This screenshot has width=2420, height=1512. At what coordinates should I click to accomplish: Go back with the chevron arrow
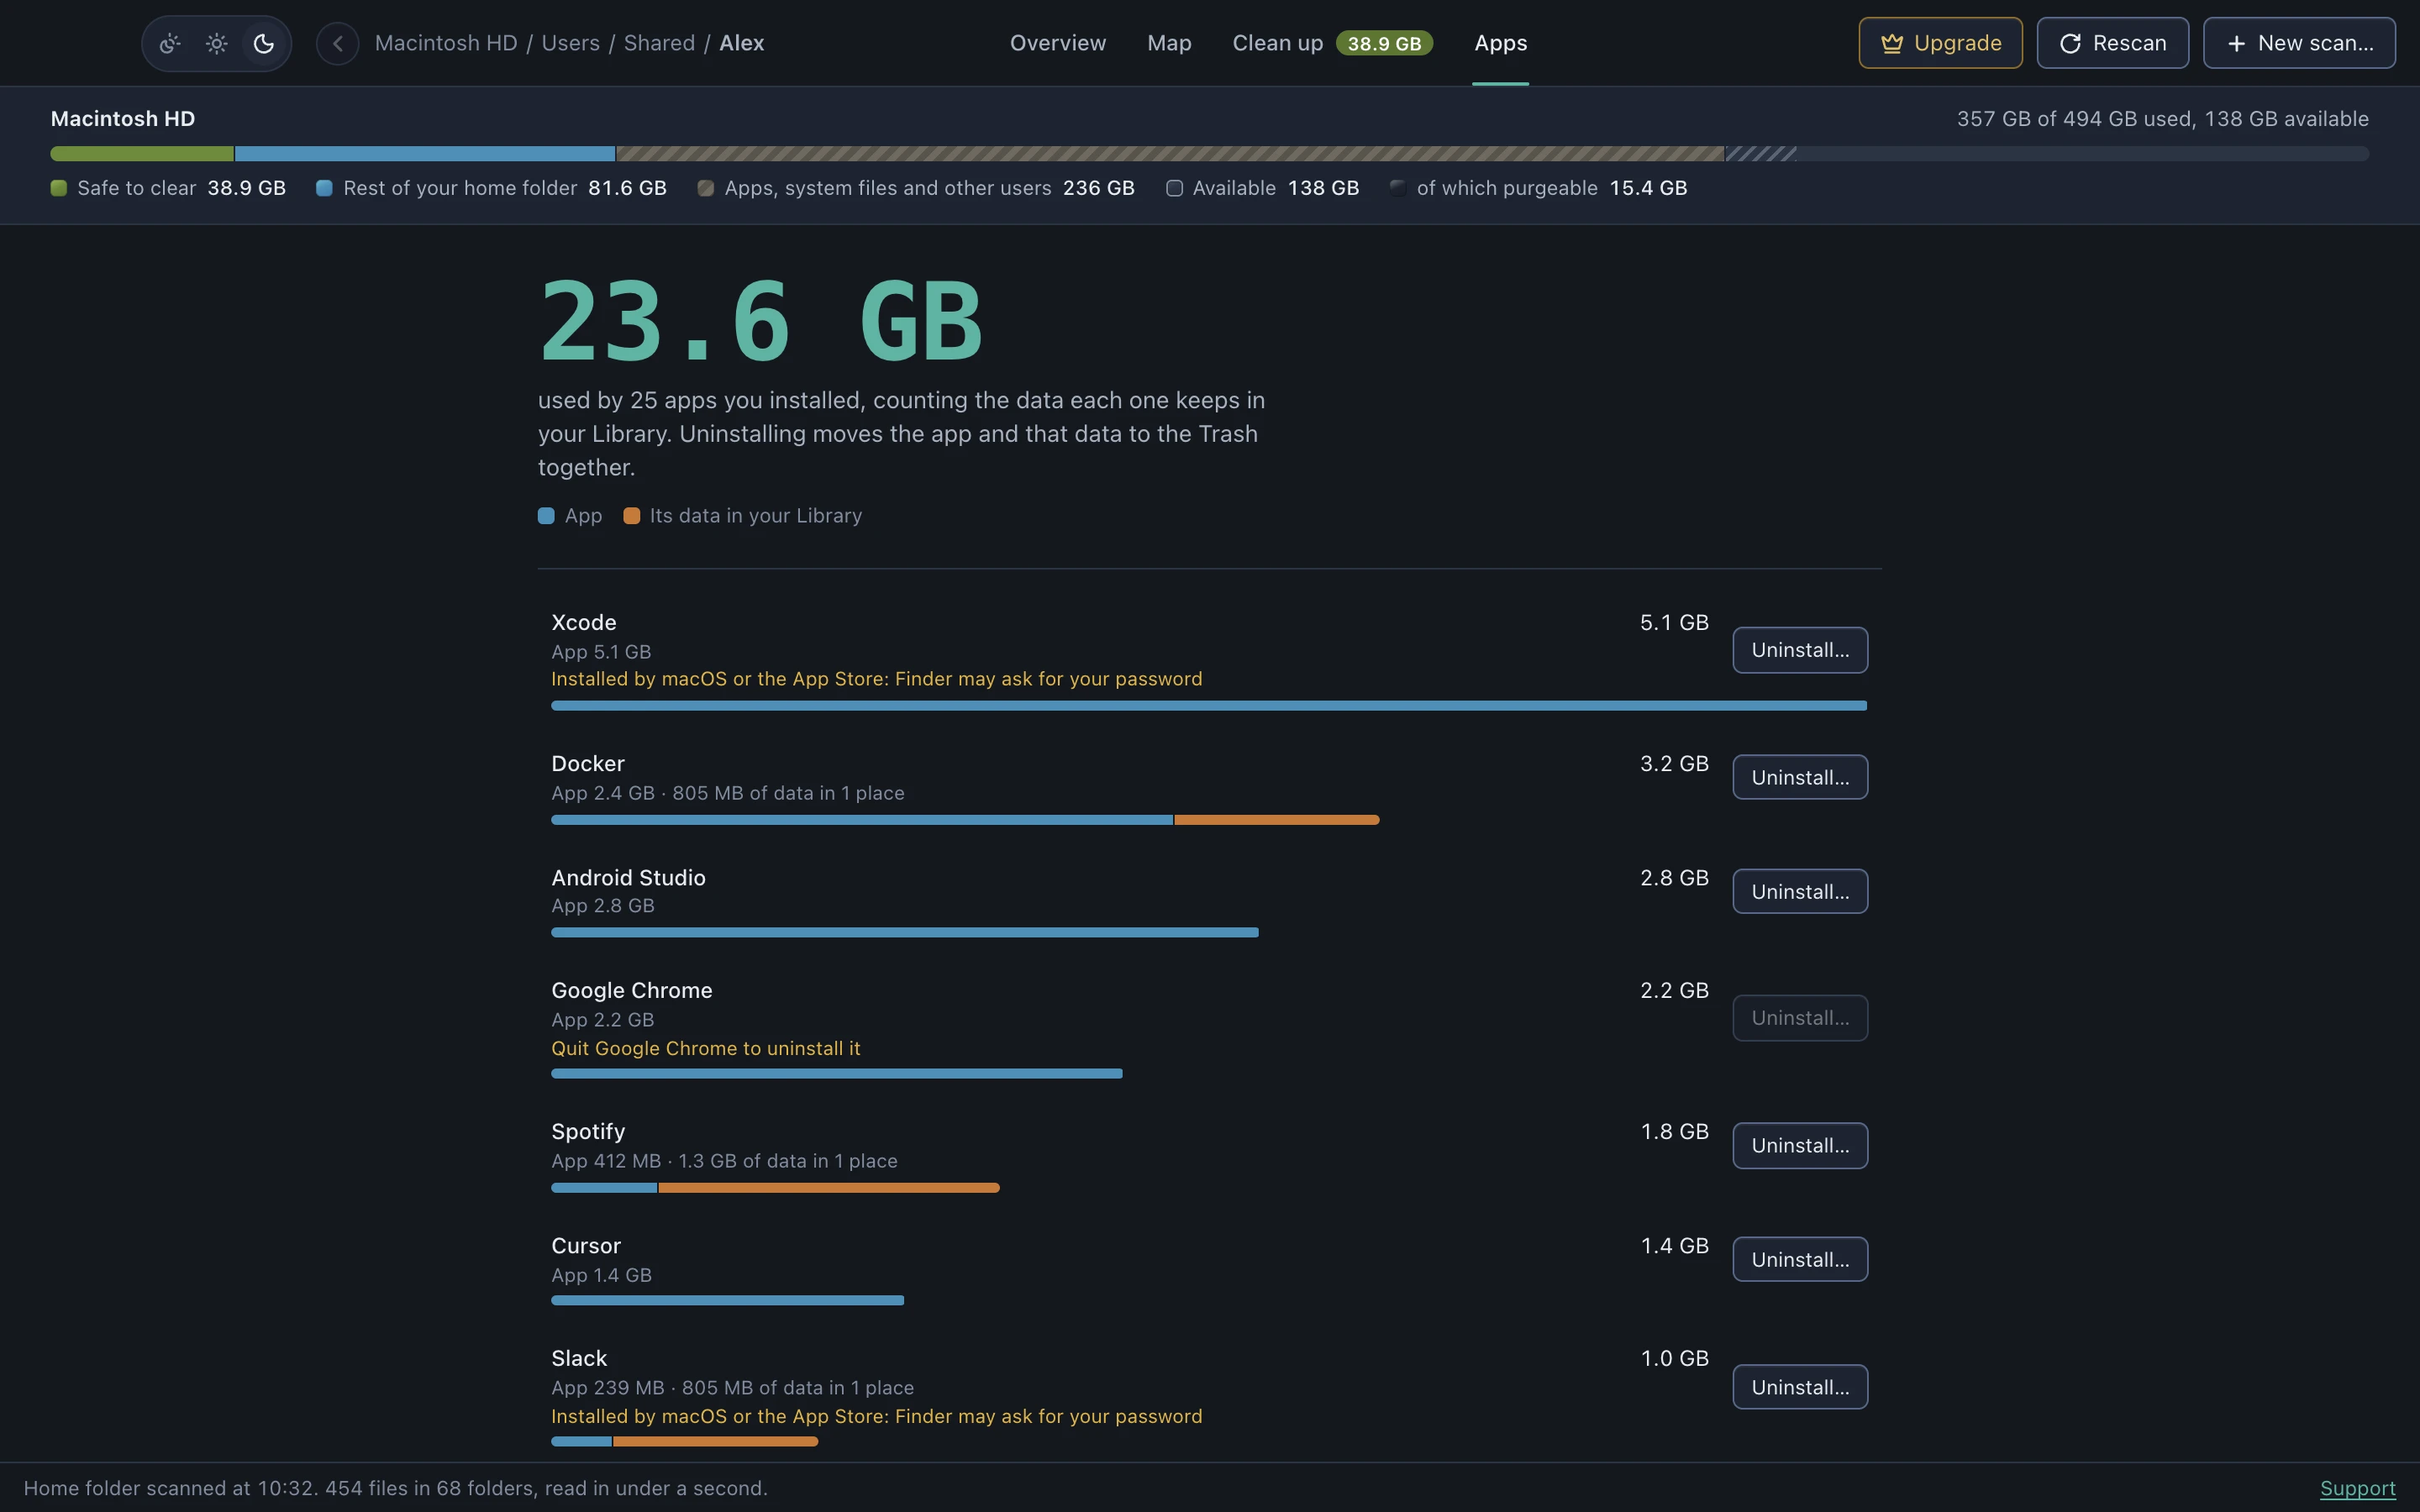(x=338, y=43)
